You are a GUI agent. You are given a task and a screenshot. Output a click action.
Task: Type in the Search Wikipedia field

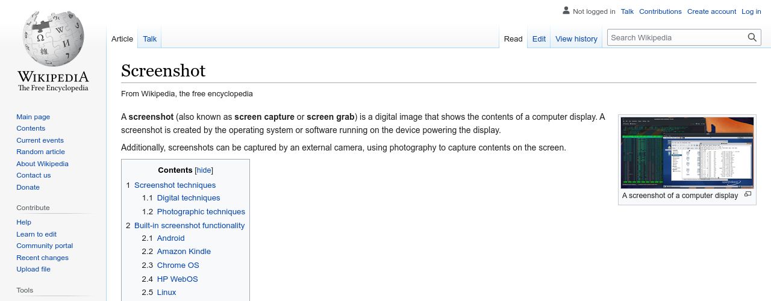click(676, 37)
